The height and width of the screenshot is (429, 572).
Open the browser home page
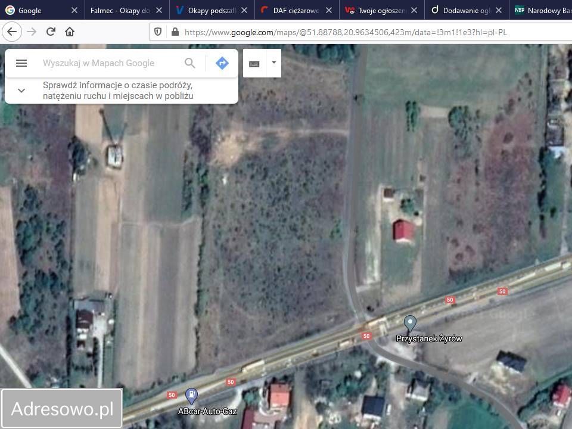click(x=70, y=32)
